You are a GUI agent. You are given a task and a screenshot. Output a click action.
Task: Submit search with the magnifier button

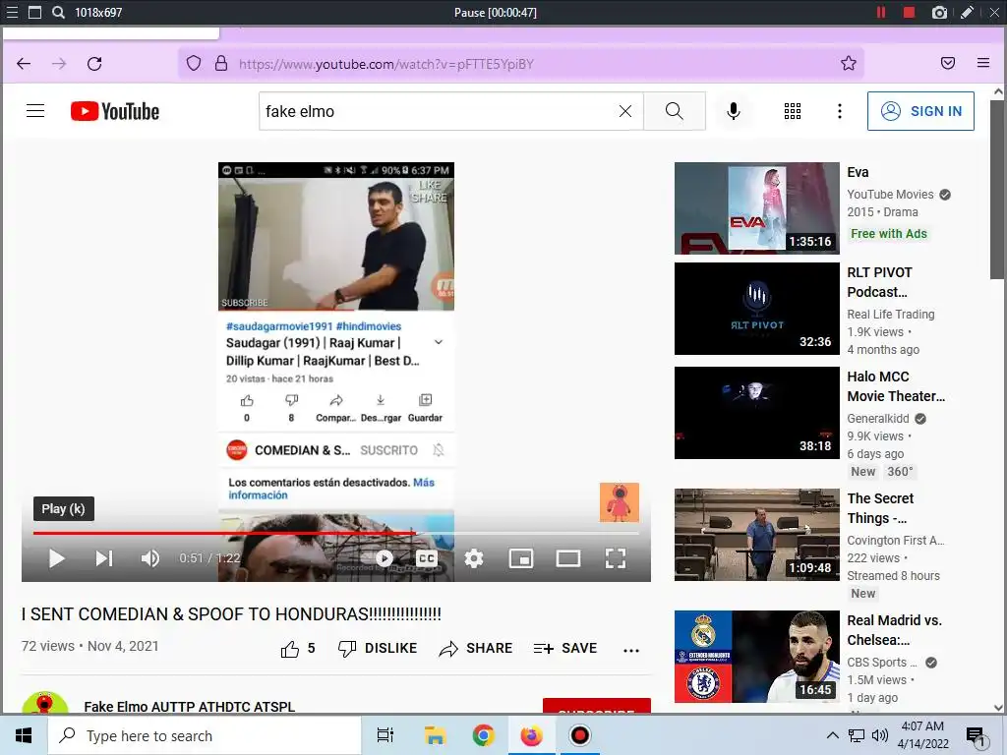(x=675, y=111)
